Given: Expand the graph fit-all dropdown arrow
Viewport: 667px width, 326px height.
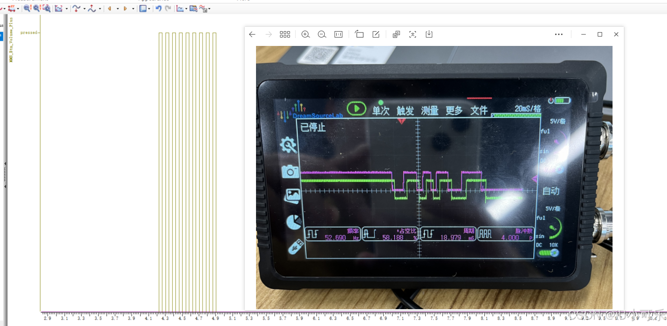Looking at the screenshot, I should tap(66, 9).
